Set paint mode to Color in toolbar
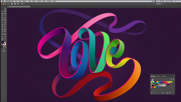181x102 pixels. [2, 47]
